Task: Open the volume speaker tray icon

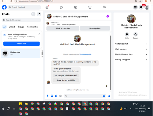Action: (136, 109)
